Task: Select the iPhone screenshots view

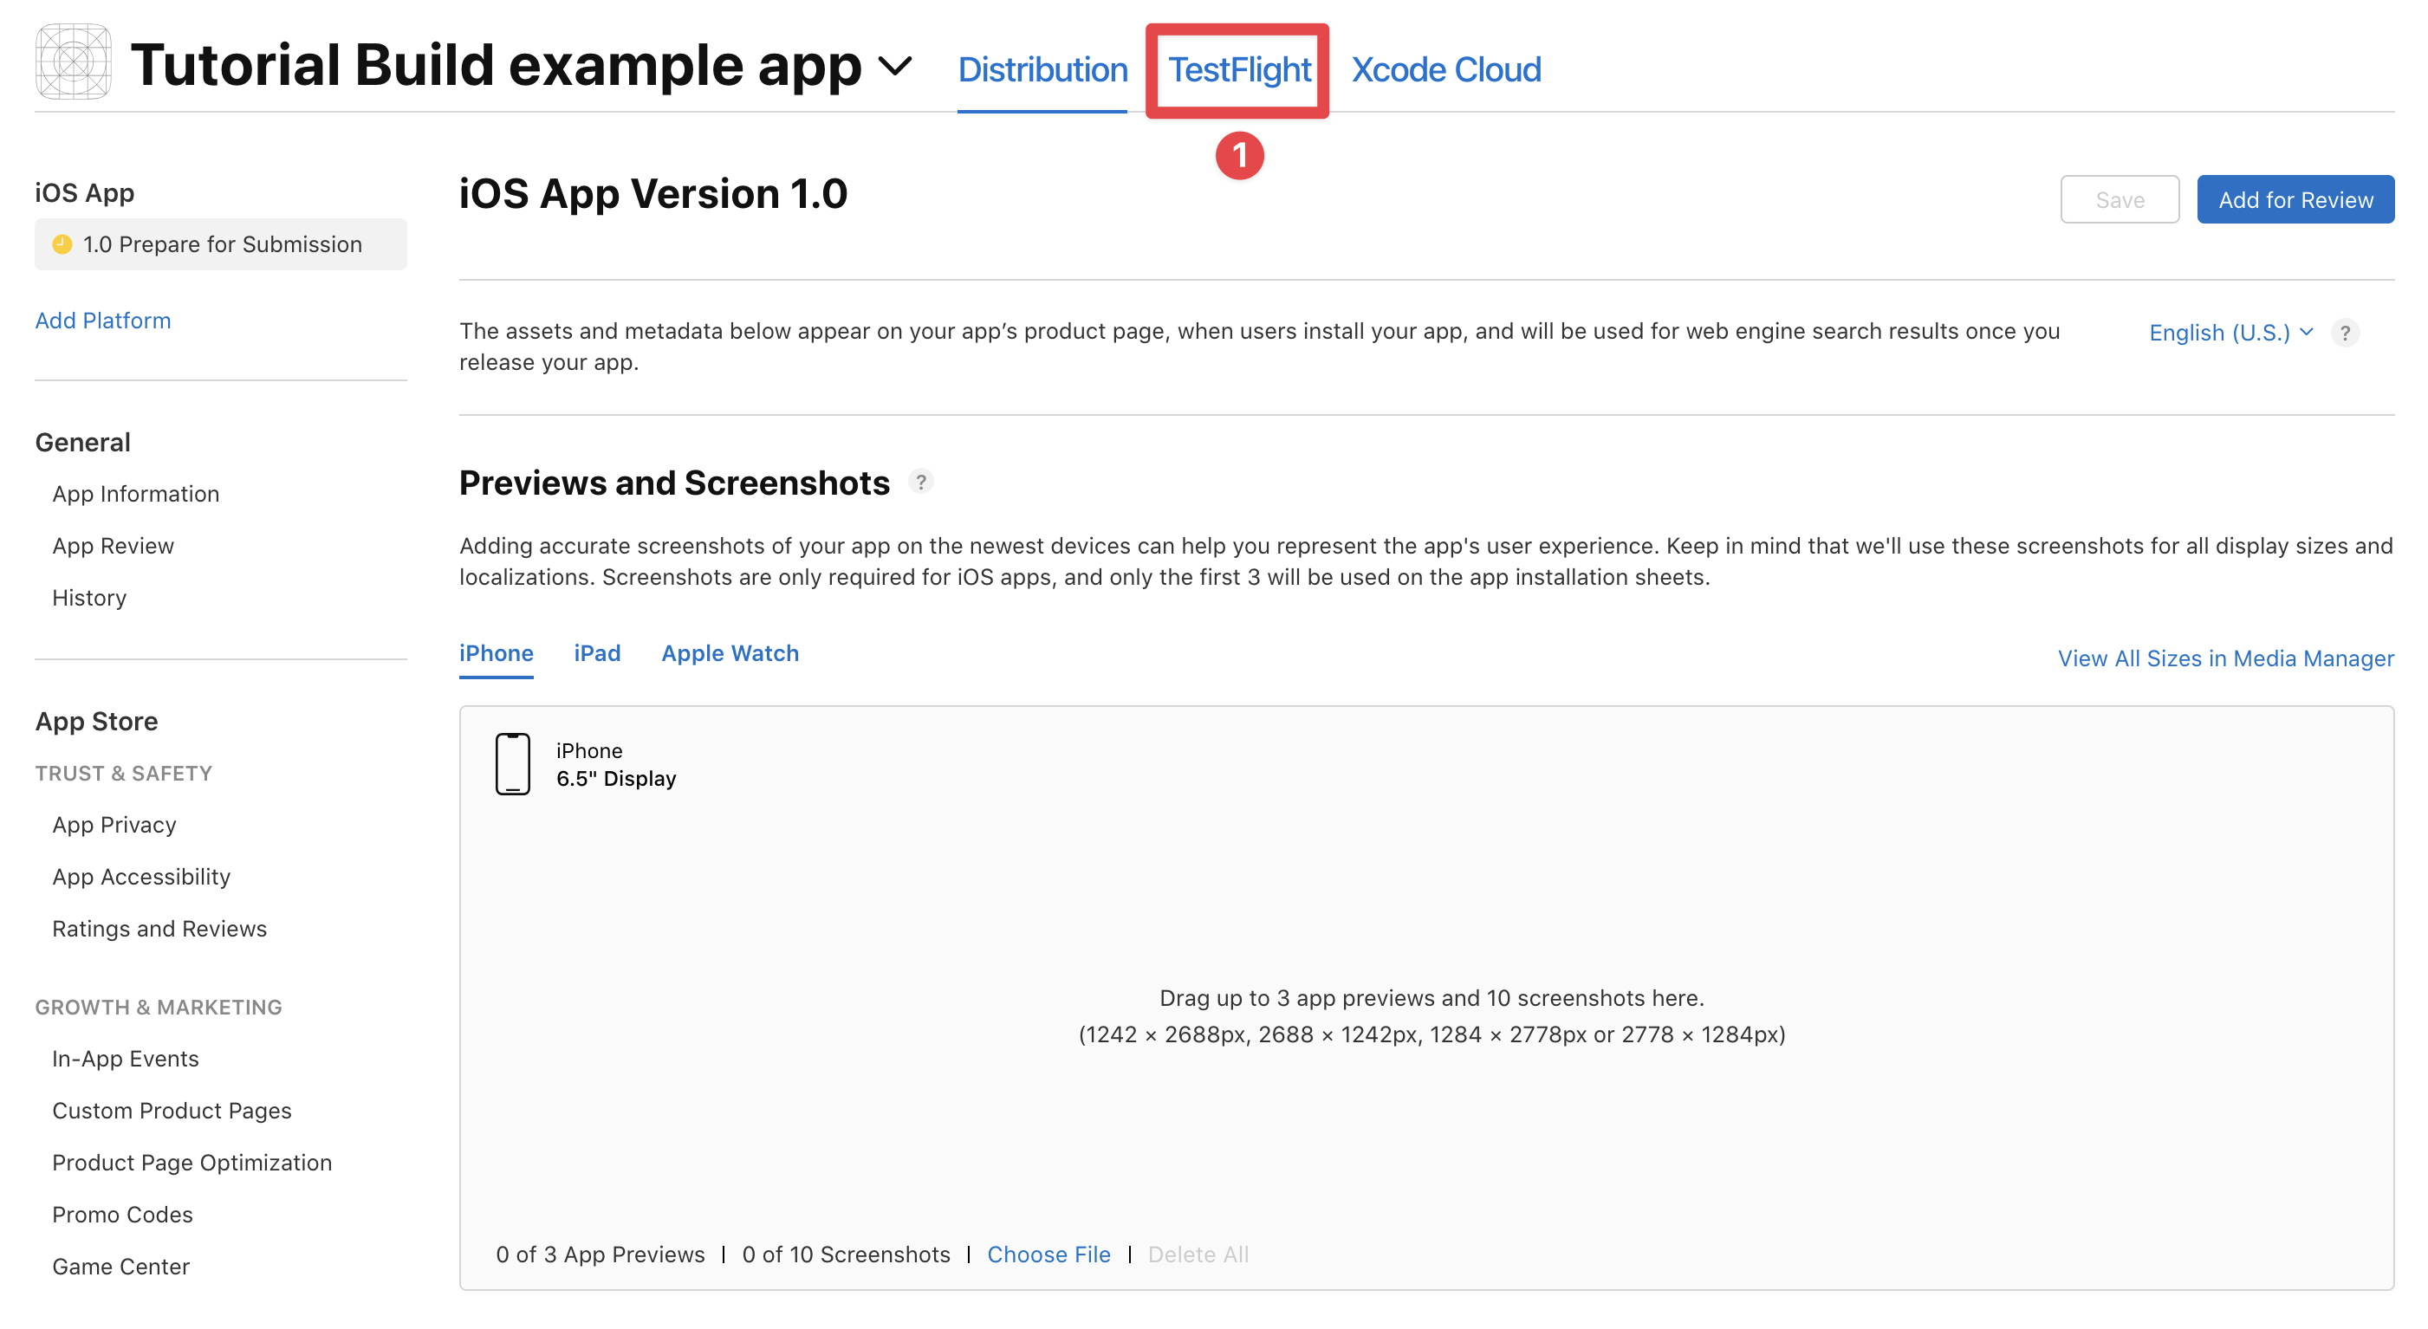Action: click(x=496, y=652)
